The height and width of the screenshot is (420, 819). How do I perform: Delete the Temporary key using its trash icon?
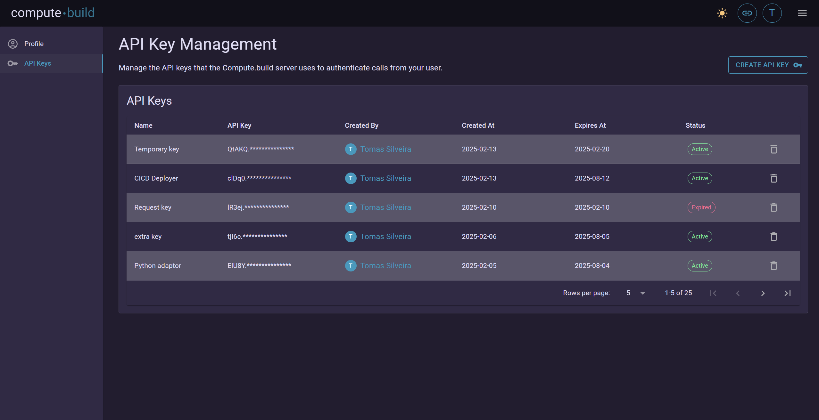(773, 149)
